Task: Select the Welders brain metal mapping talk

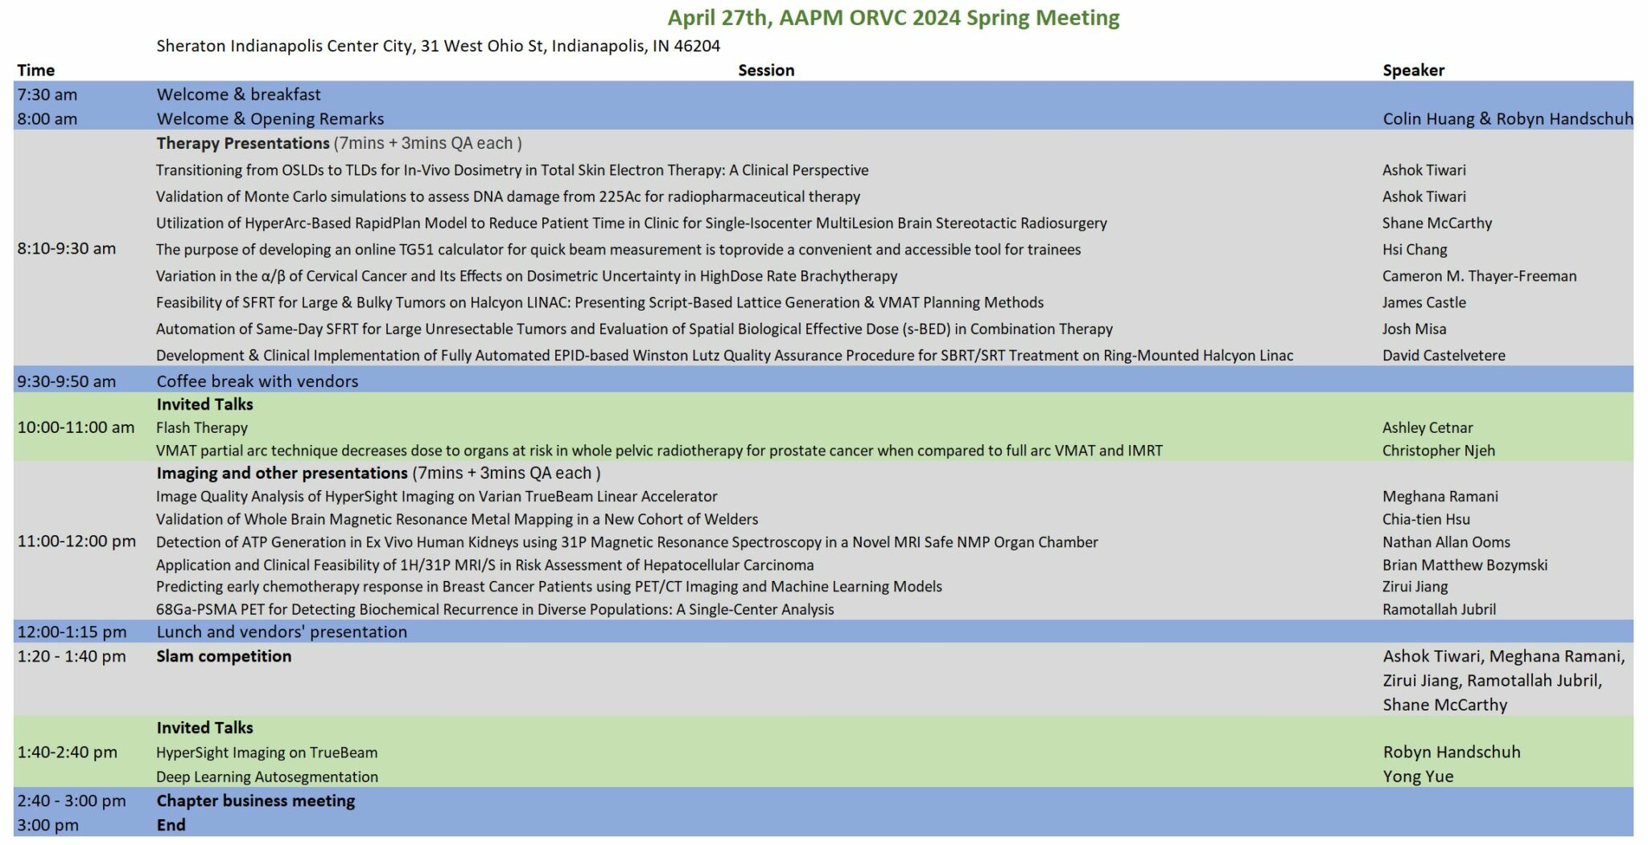Action: tap(457, 520)
